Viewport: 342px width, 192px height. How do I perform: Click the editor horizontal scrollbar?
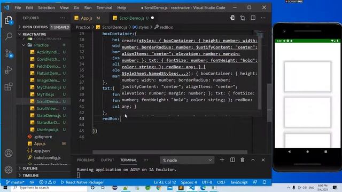pyautogui.click(x=170, y=151)
